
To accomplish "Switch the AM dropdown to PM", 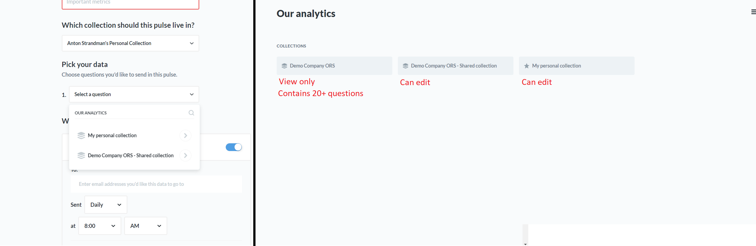I will pyautogui.click(x=145, y=225).
